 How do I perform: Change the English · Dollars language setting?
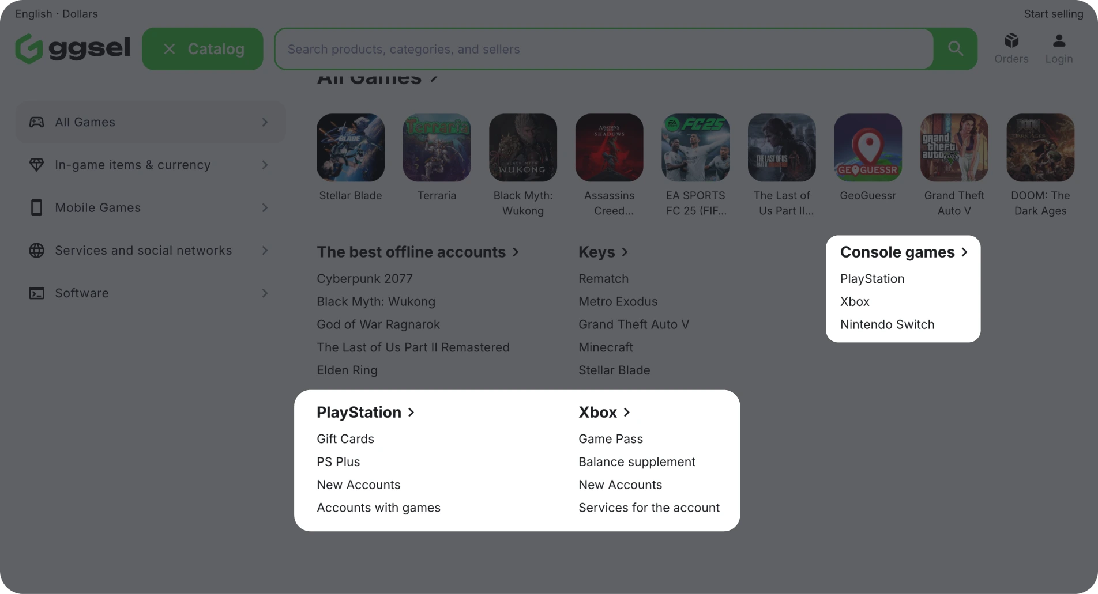coord(57,14)
